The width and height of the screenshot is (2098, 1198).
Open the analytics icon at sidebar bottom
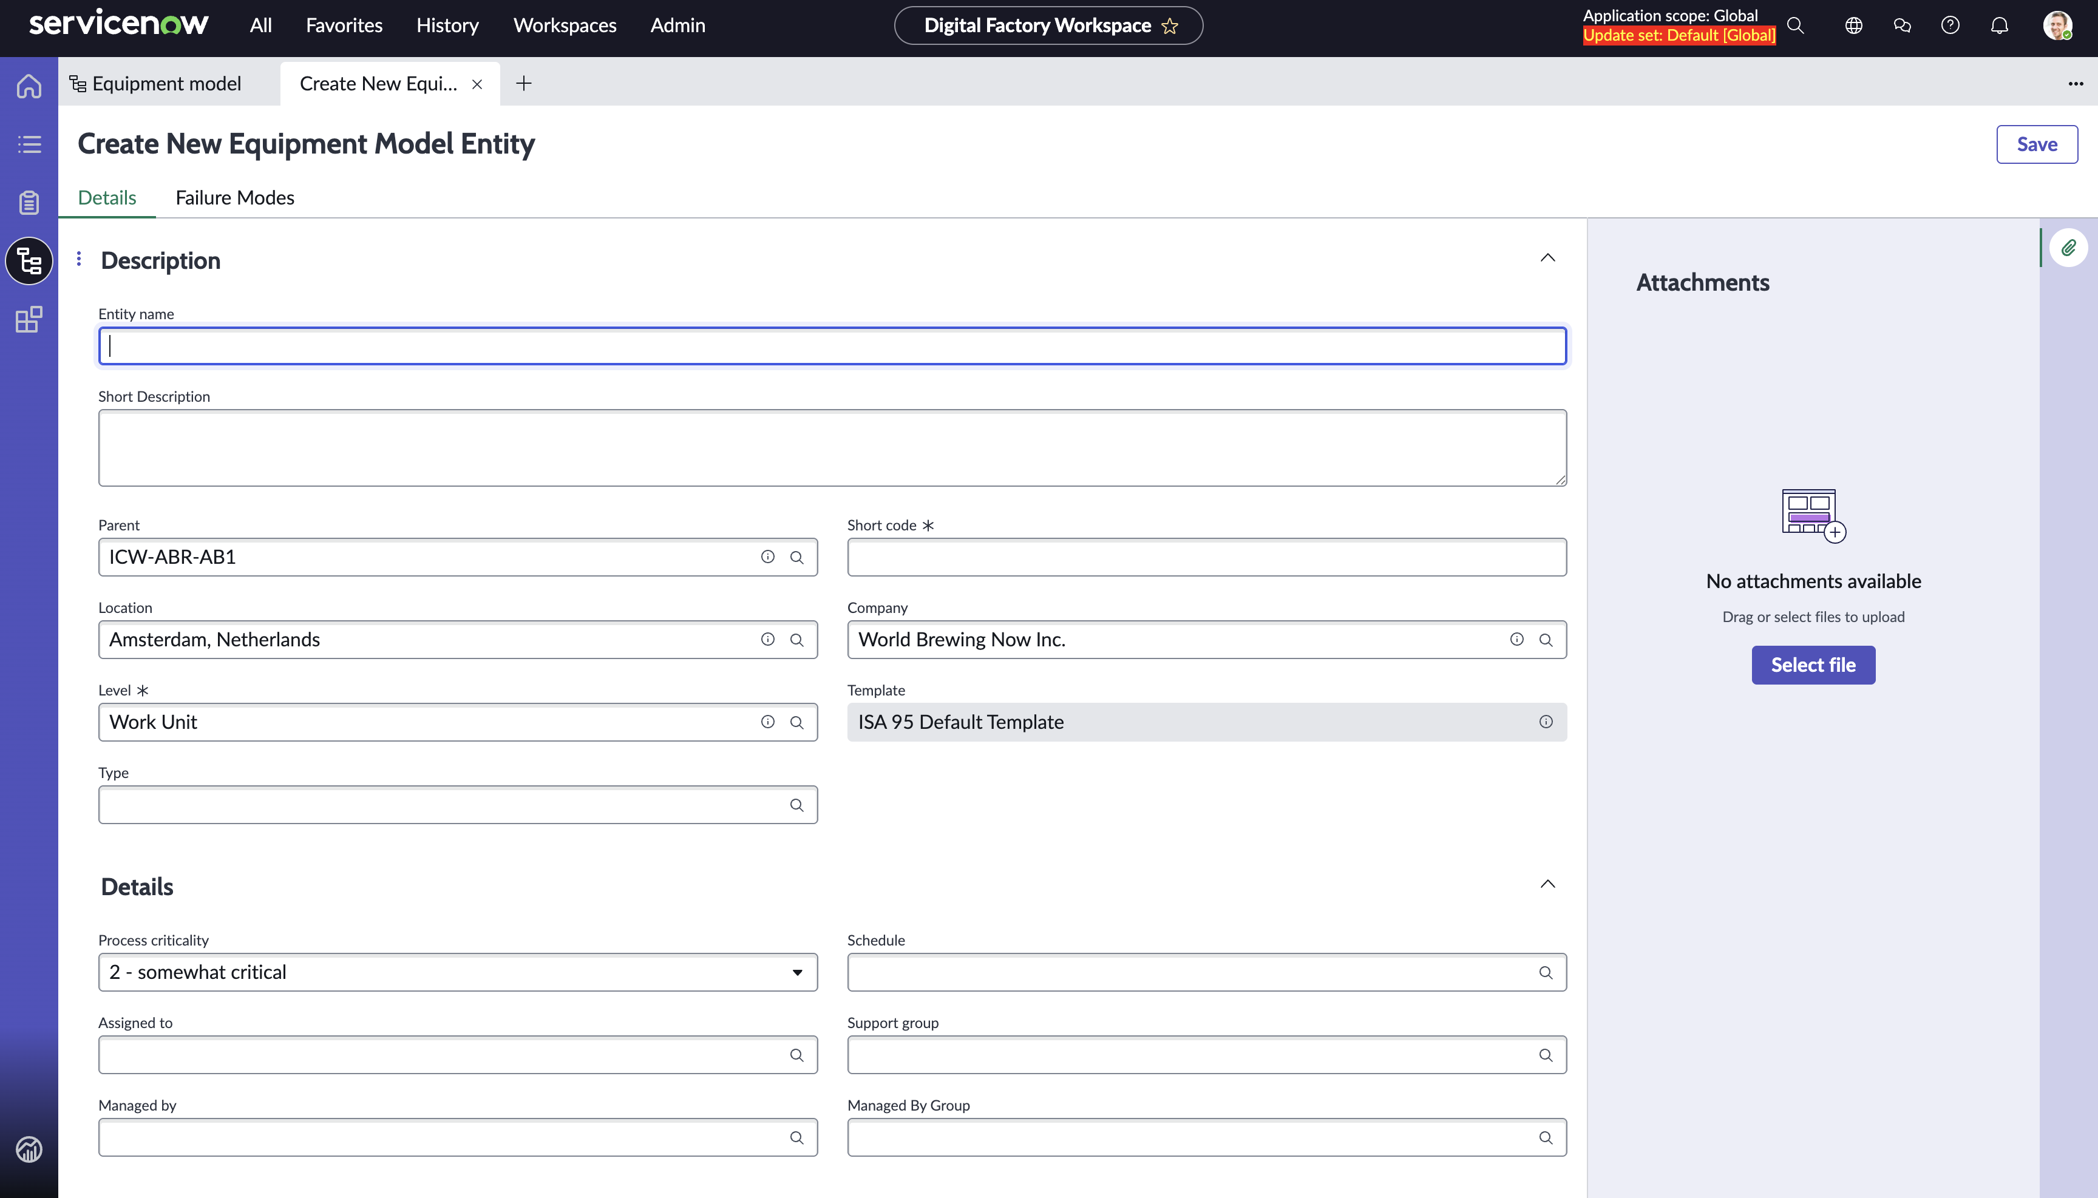29,1149
